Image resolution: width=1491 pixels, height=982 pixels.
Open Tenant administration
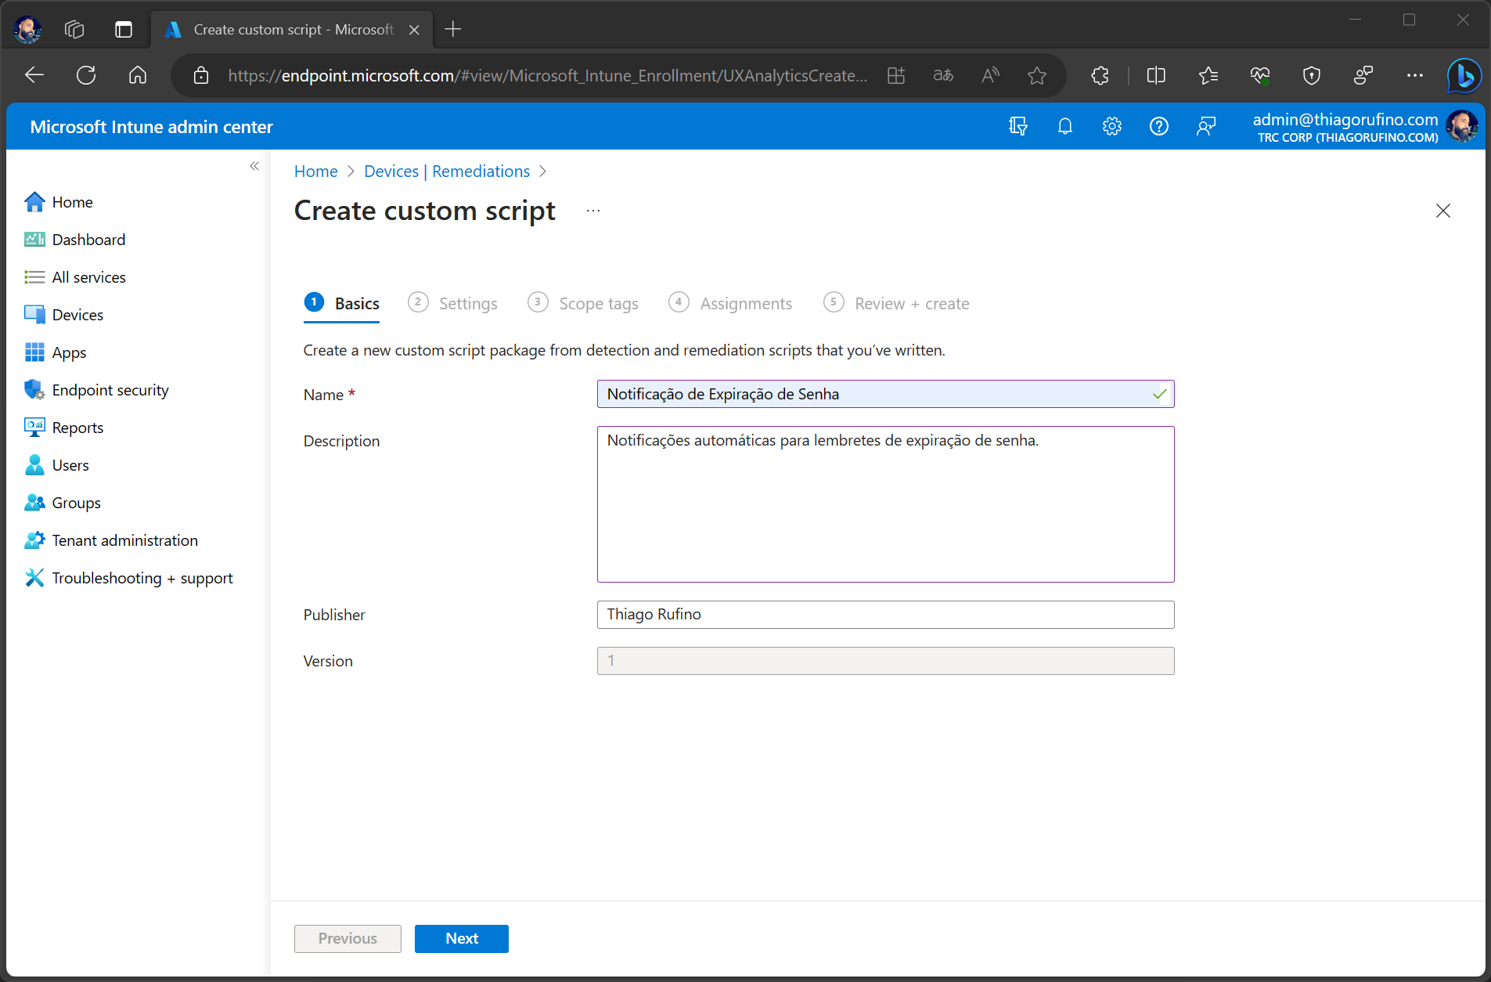click(111, 540)
